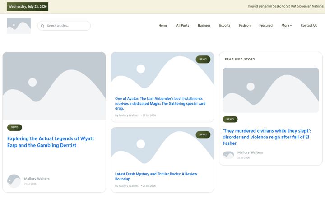Click Mallory Walters avatar under Wyatt Earp article
Screen dimensions: 325x203
click(x=14, y=181)
